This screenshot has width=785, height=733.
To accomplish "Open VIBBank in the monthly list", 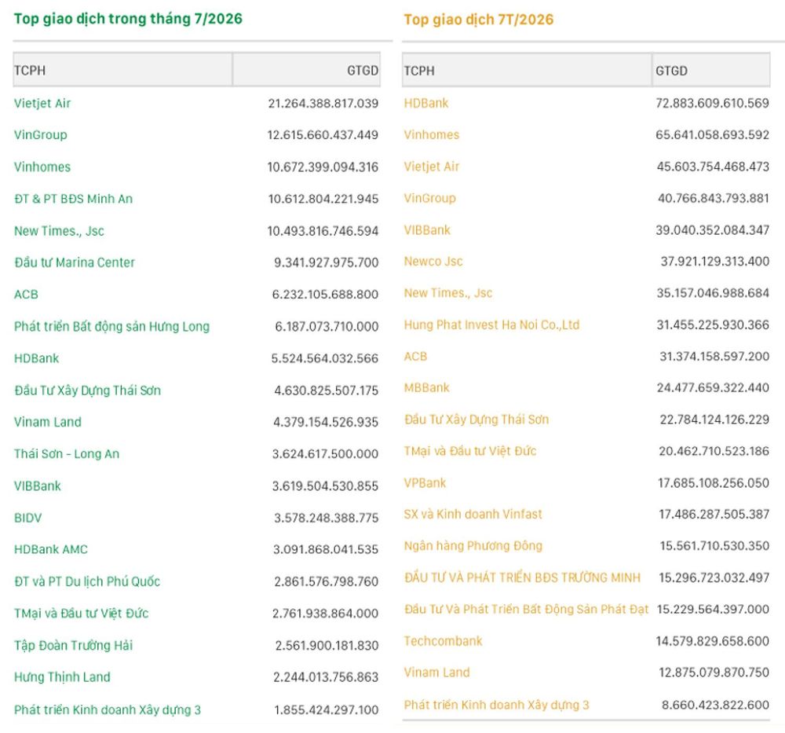I will (38, 486).
